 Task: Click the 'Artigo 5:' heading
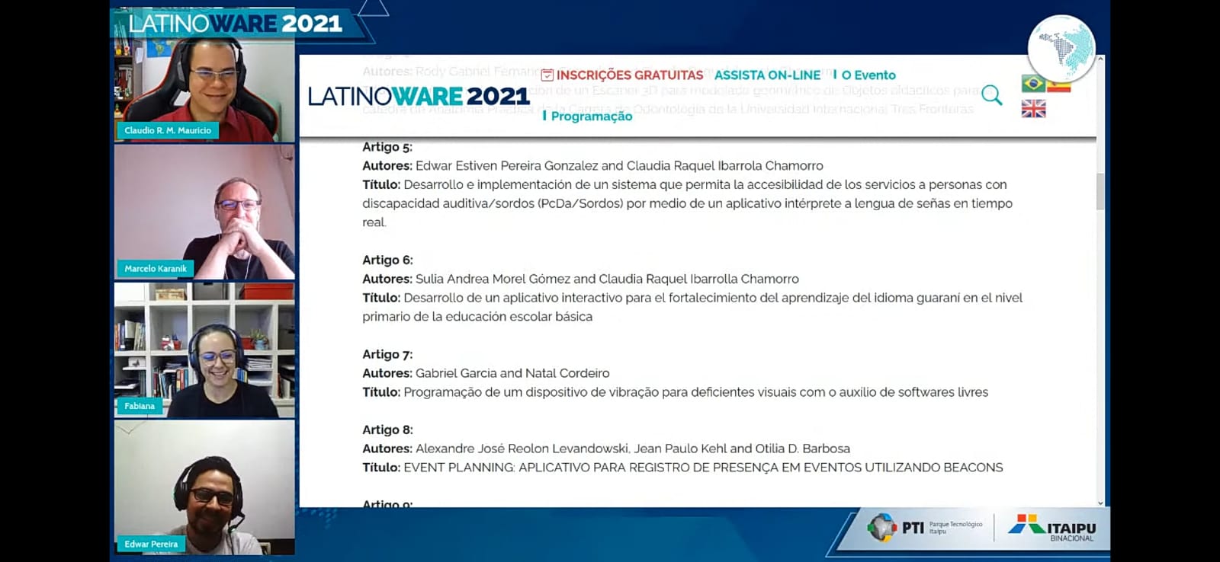click(x=387, y=147)
